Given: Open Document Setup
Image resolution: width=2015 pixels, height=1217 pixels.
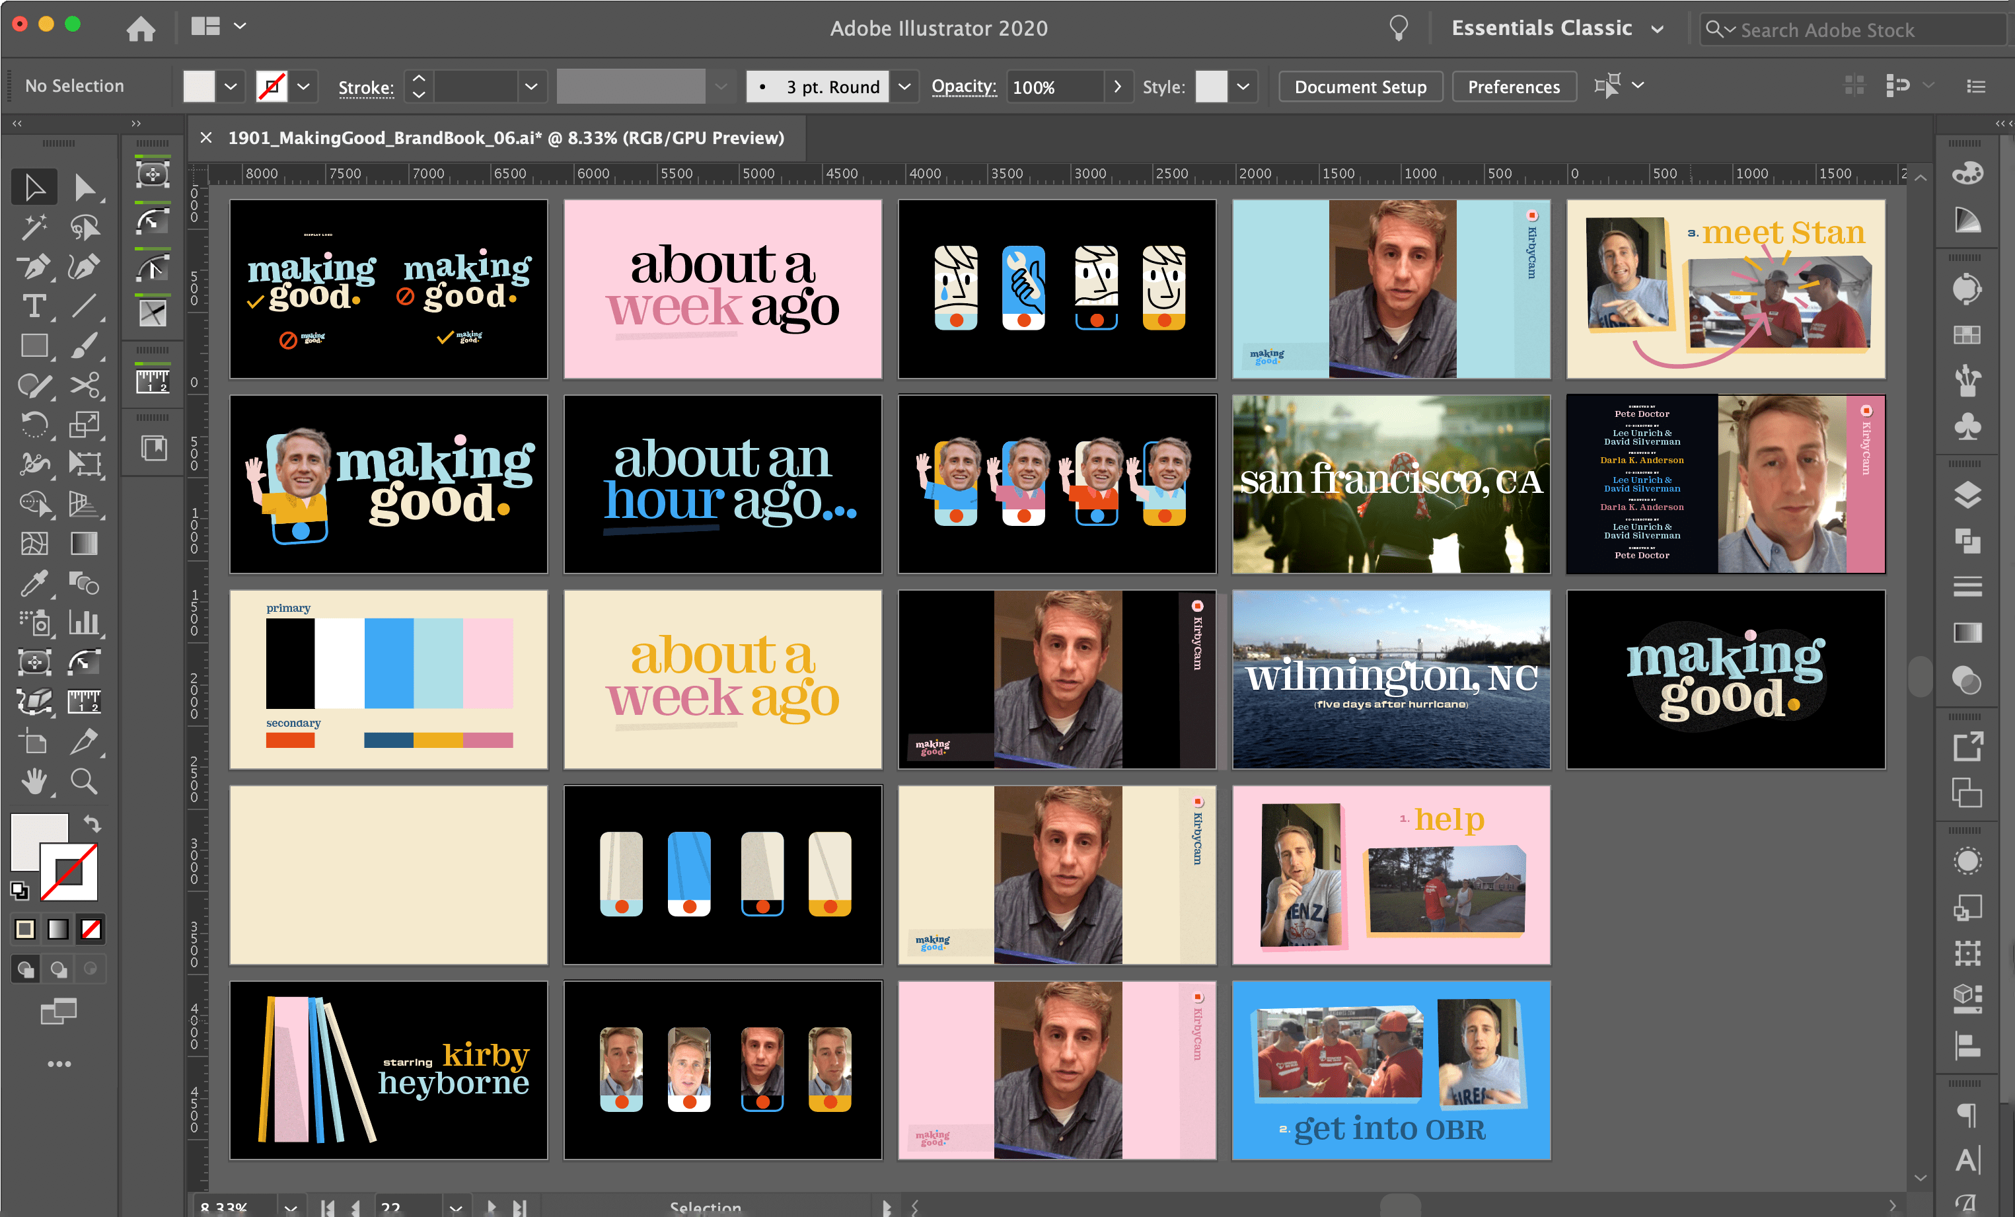Looking at the screenshot, I should (1360, 87).
